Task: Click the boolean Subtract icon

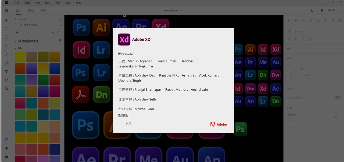Action: pos(296,39)
